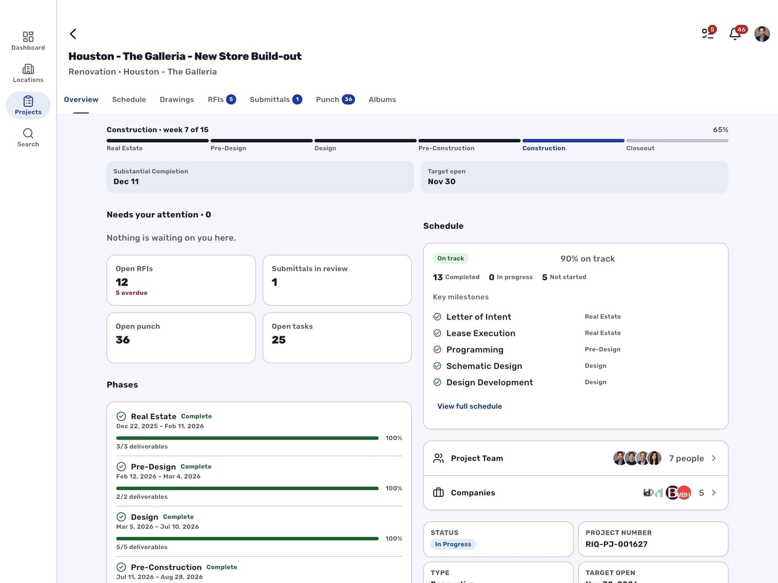This screenshot has width=778, height=583.
Task: Click the 5 overdue text
Action: [x=131, y=293]
